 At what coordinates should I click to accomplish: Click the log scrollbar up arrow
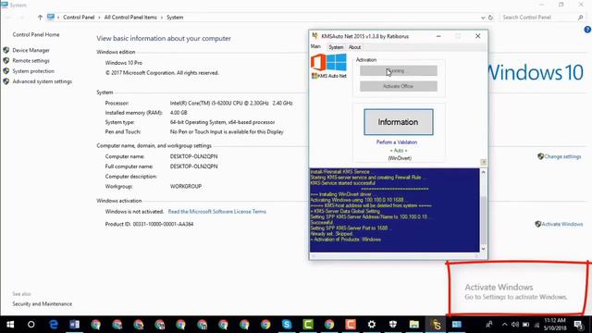483,172
